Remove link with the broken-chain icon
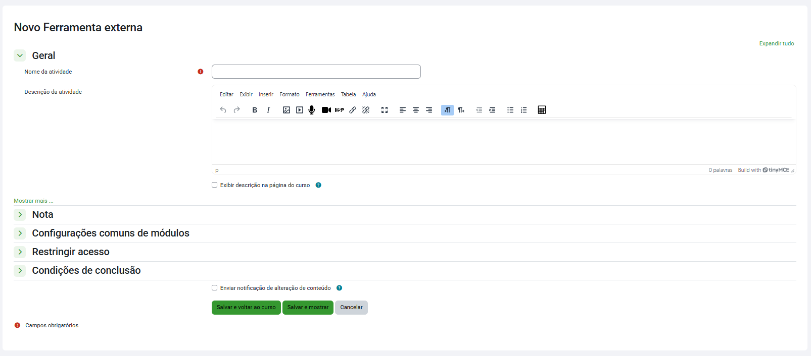The width and height of the screenshot is (811, 356). (366, 110)
